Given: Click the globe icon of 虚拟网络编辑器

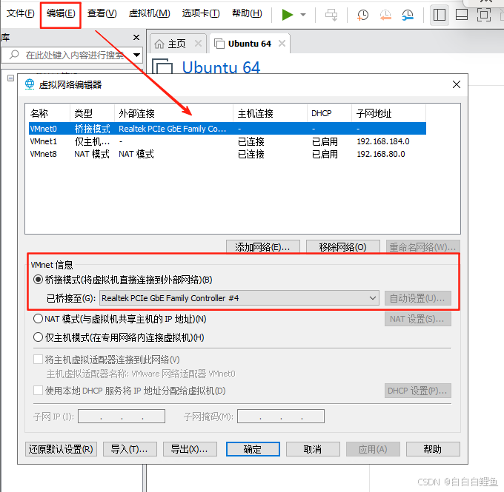Looking at the screenshot, I should pyautogui.click(x=30, y=84).
